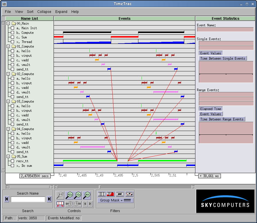
Task: Zoom out with the -2x magnifier
Action: pyautogui.click(x=78, y=195)
